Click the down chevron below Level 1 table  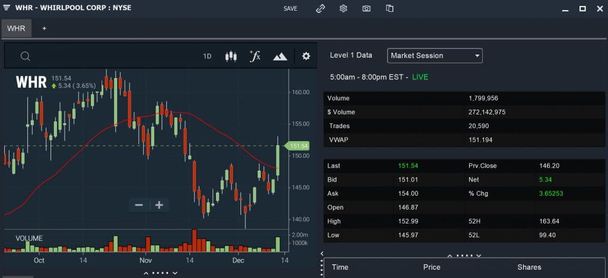point(479,256)
